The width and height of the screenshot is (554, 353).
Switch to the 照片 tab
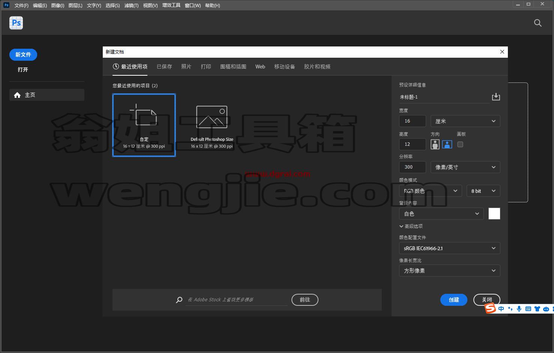tap(186, 67)
